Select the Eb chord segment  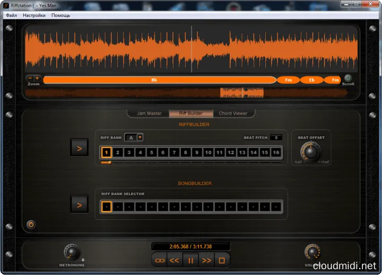(x=311, y=80)
